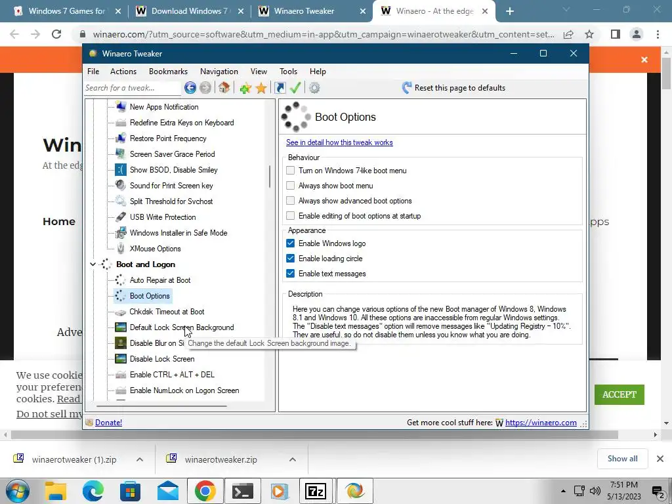
Task: Check Always show boot menu
Action: 291,186
